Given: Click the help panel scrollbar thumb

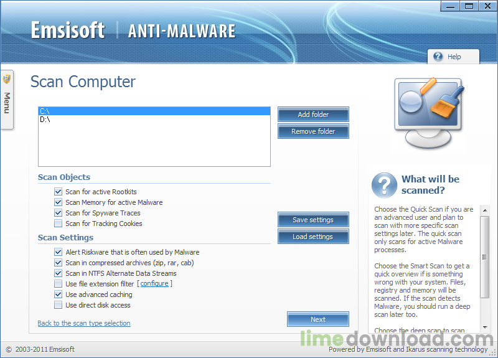Looking at the screenshot, I should click(x=485, y=257).
